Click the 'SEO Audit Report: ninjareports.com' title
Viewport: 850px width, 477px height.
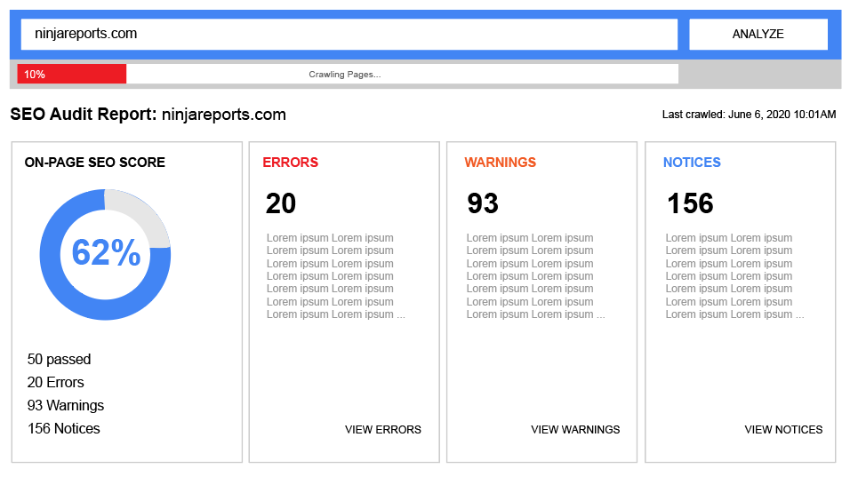pyautogui.click(x=148, y=115)
